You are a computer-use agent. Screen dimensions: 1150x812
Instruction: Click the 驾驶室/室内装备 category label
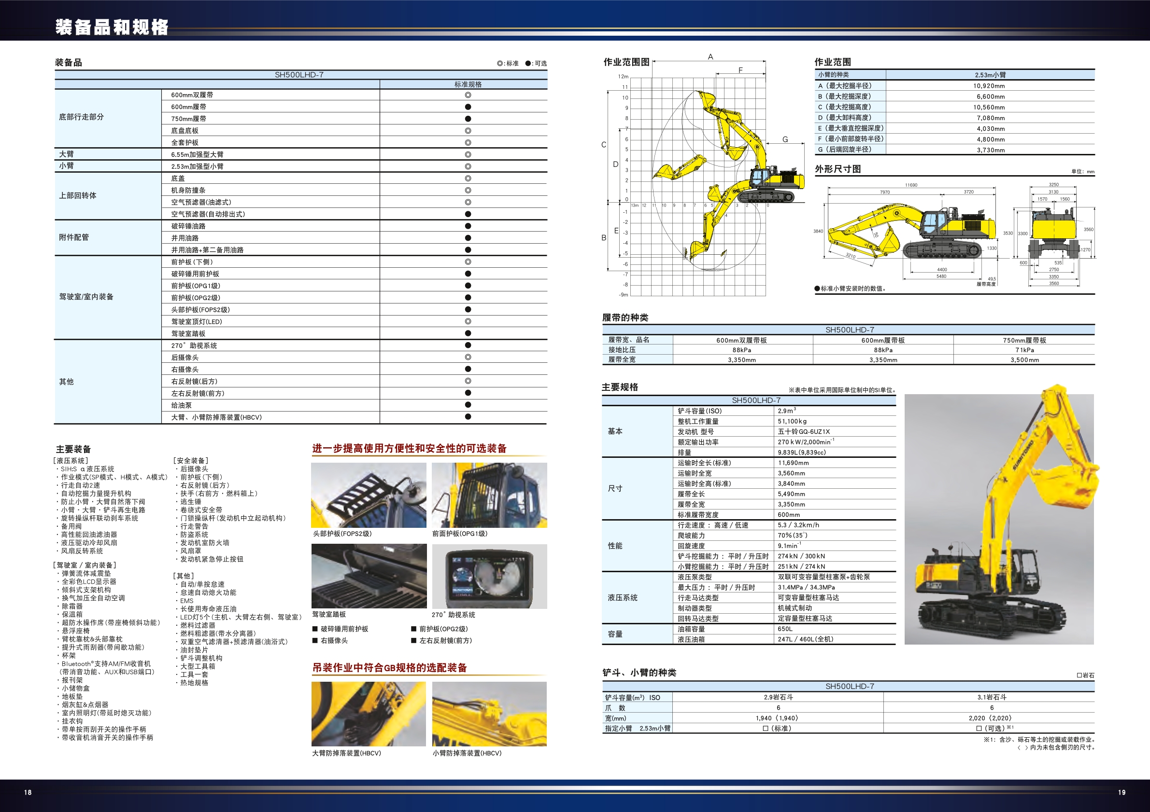pos(86,297)
